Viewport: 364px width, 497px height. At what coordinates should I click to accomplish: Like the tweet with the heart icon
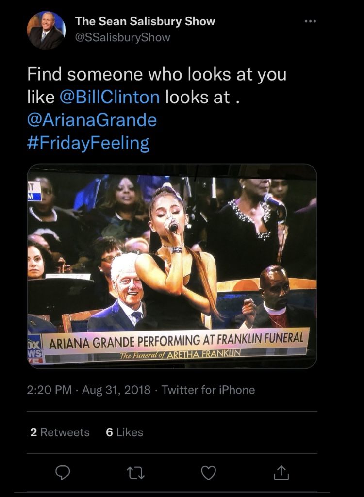[x=208, y=472]
